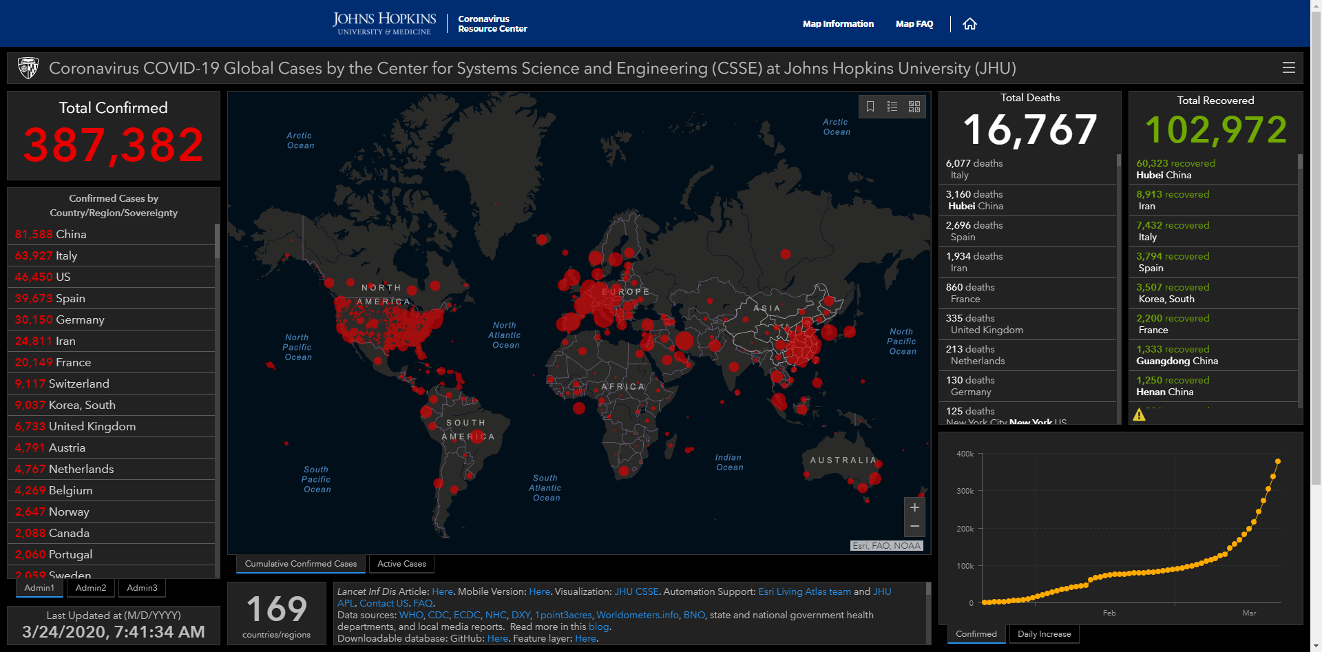This screenshot has width=1322, height=652.
Task: Open Map Information in header
Action: [838, 24]
